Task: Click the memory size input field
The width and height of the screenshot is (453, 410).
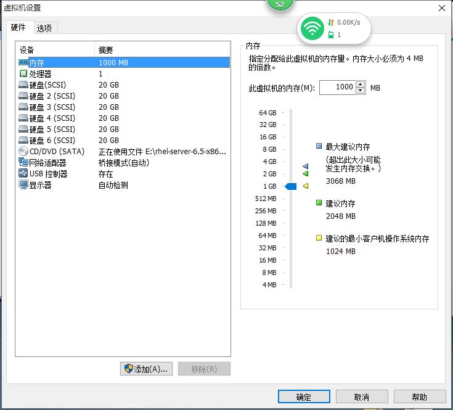Action: 337,88
